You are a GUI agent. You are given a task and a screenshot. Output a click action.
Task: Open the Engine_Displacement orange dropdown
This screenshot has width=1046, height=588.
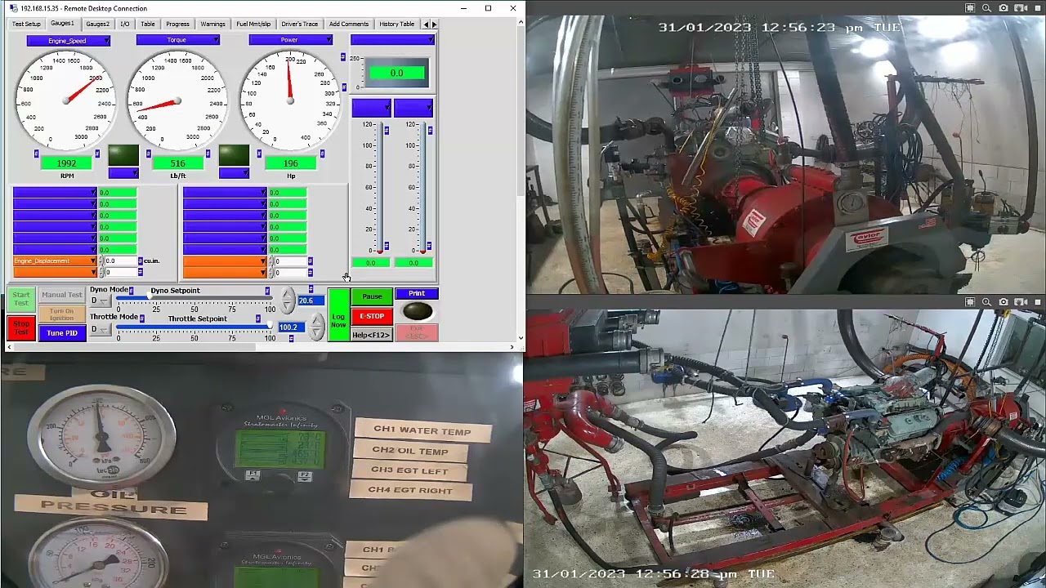[x=54, y=261]
